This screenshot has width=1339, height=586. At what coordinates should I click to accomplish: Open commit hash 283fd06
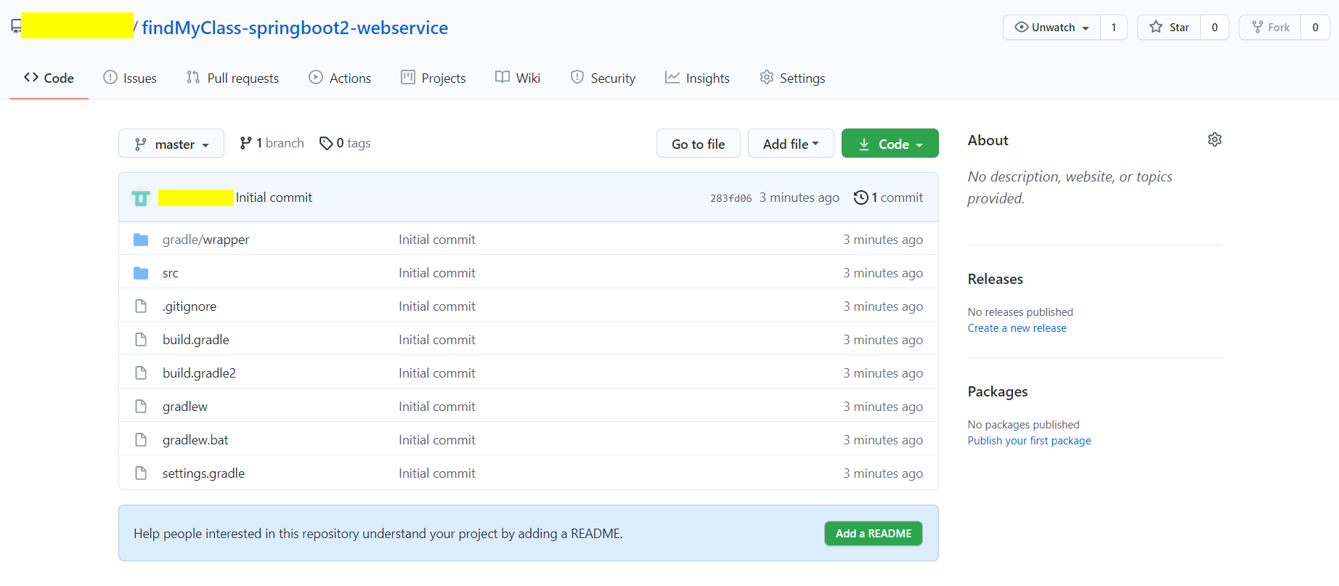pos(731,198)
